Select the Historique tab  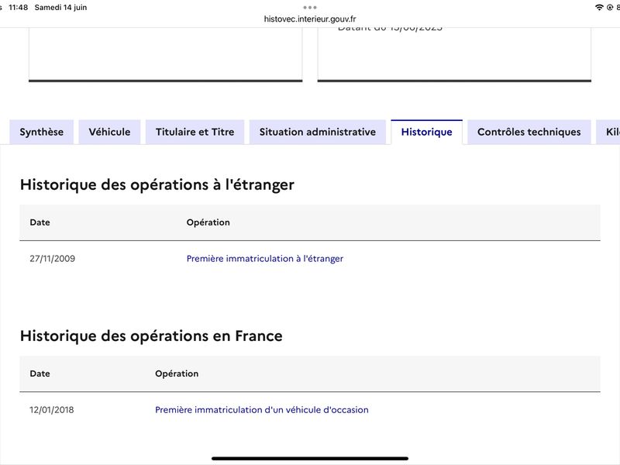pyautogui.click(x=427, y=132)
